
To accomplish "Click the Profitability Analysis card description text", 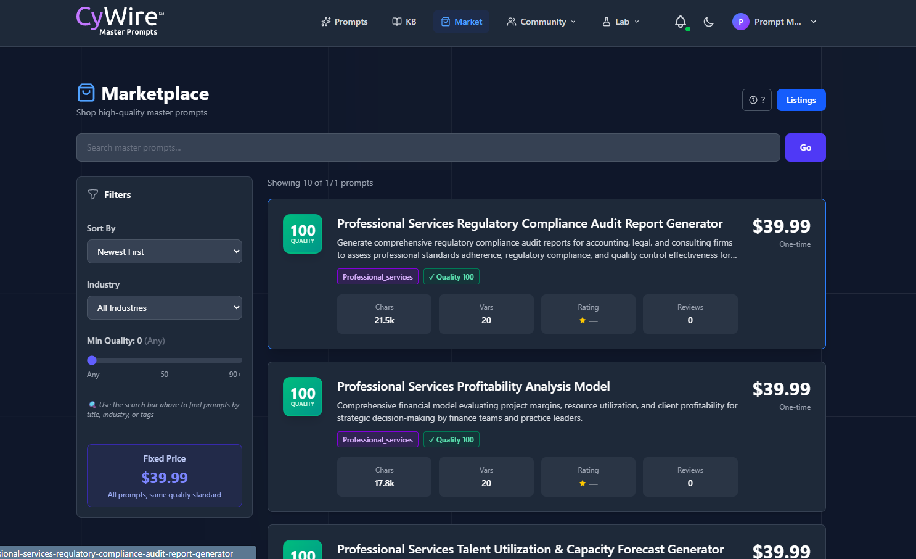I will 537,412.
